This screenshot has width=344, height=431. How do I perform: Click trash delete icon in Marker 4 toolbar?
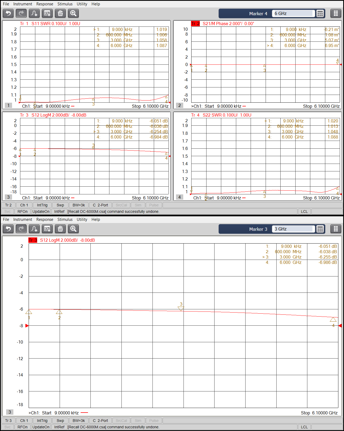coord(60,13)
